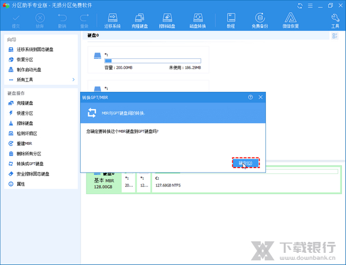The height and width of the screenshot is (265, 346).
Task: Open the 教程 tutorial toolbar icon
Action: 231,21
